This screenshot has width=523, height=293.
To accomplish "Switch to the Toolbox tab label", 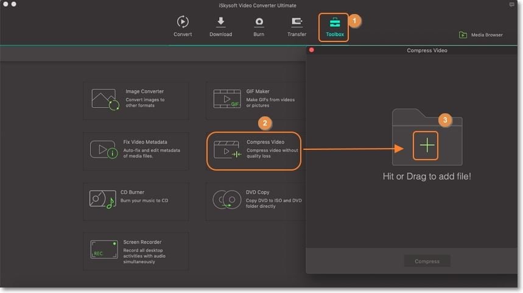I will 334,34.
